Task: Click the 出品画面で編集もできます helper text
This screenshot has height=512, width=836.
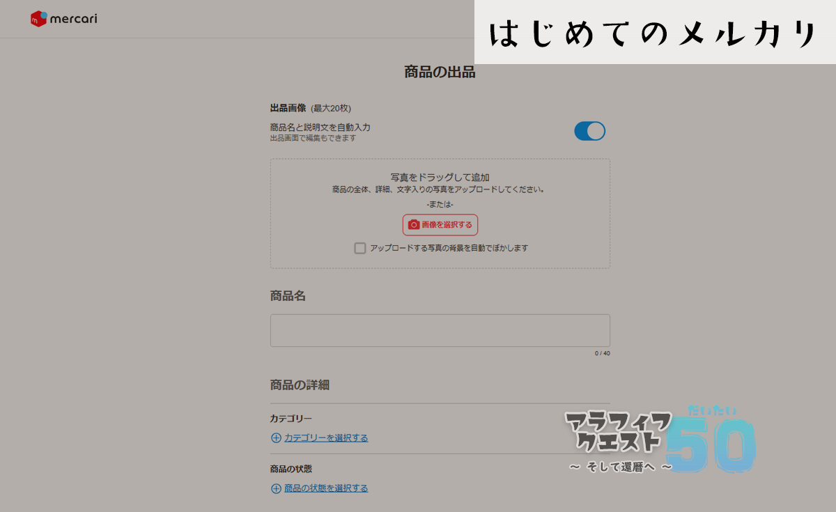Action: click(x=313, y=139)
